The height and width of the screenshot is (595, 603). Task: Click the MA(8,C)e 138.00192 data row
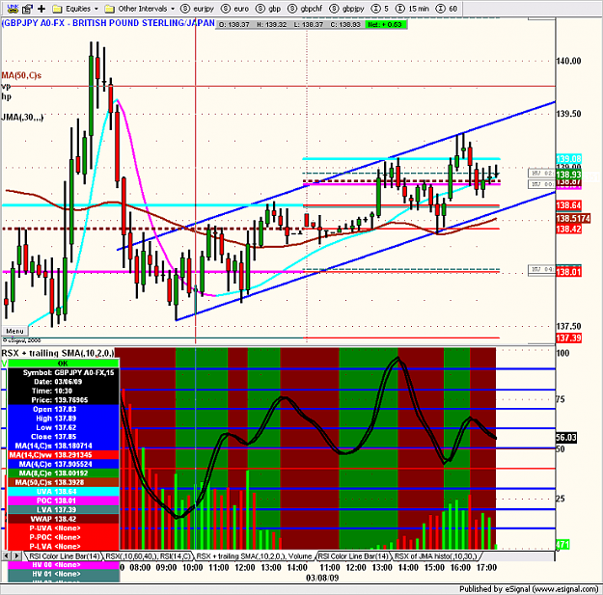point(63,473)
